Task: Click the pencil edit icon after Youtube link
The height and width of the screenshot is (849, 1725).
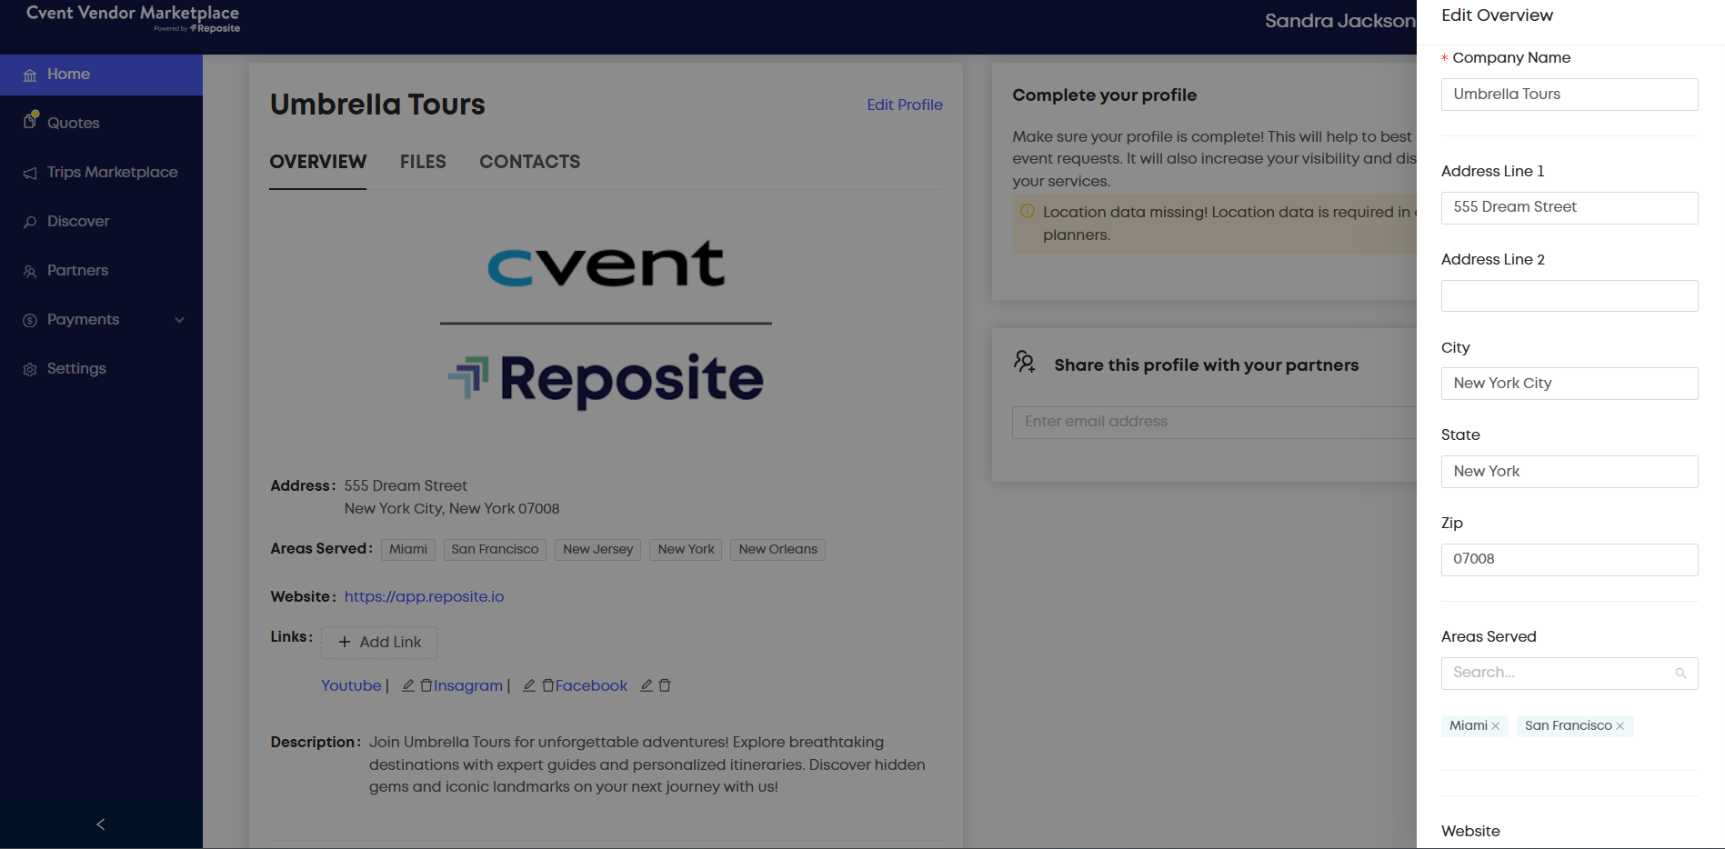Action: pos(408,685)
